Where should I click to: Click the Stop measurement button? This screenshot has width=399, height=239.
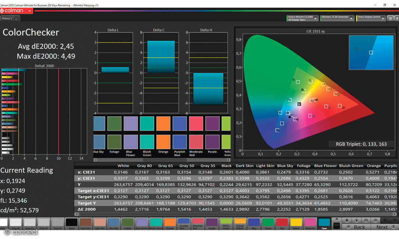coord(347,220)
